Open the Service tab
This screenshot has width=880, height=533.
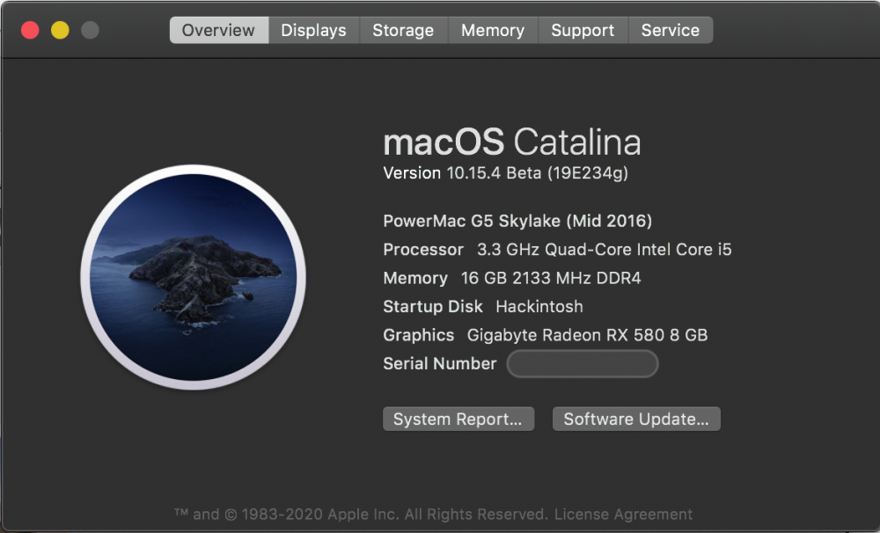point(671,30)
